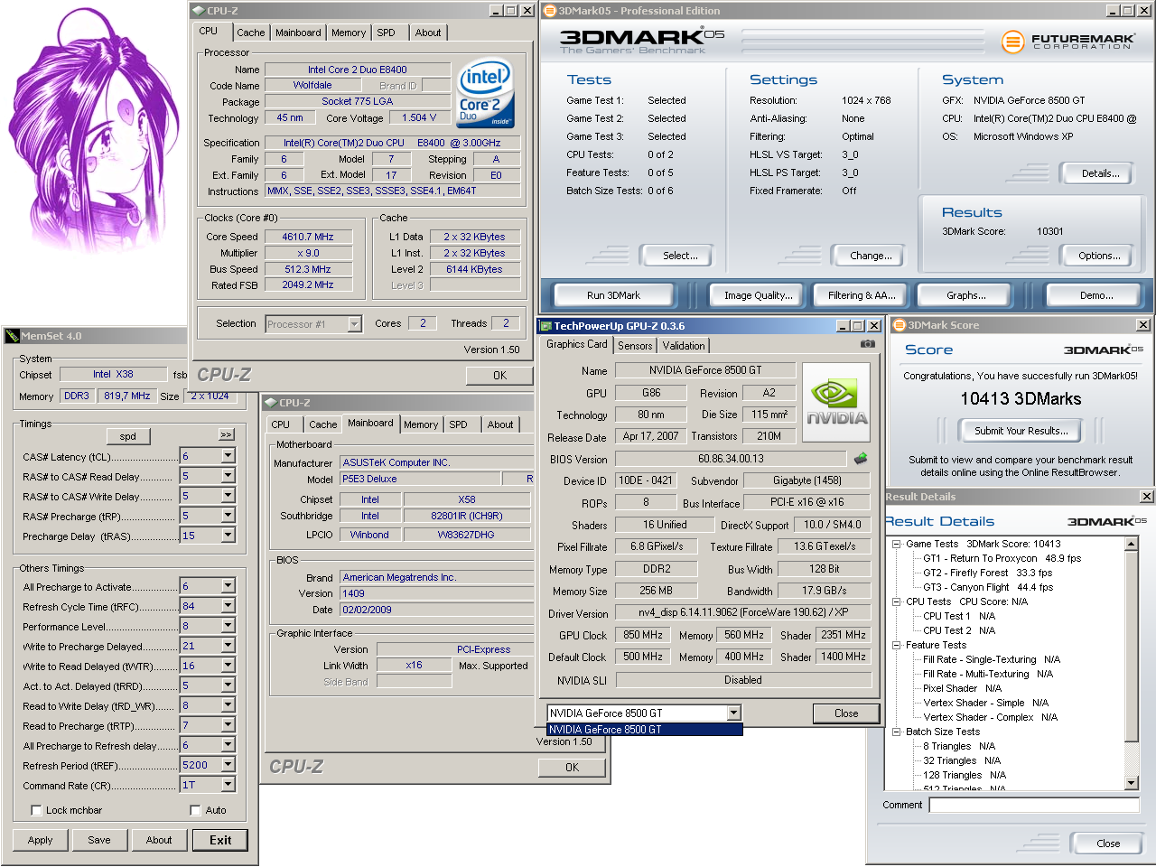Click the Futuremark Corporation logo

pos(1067,41)
